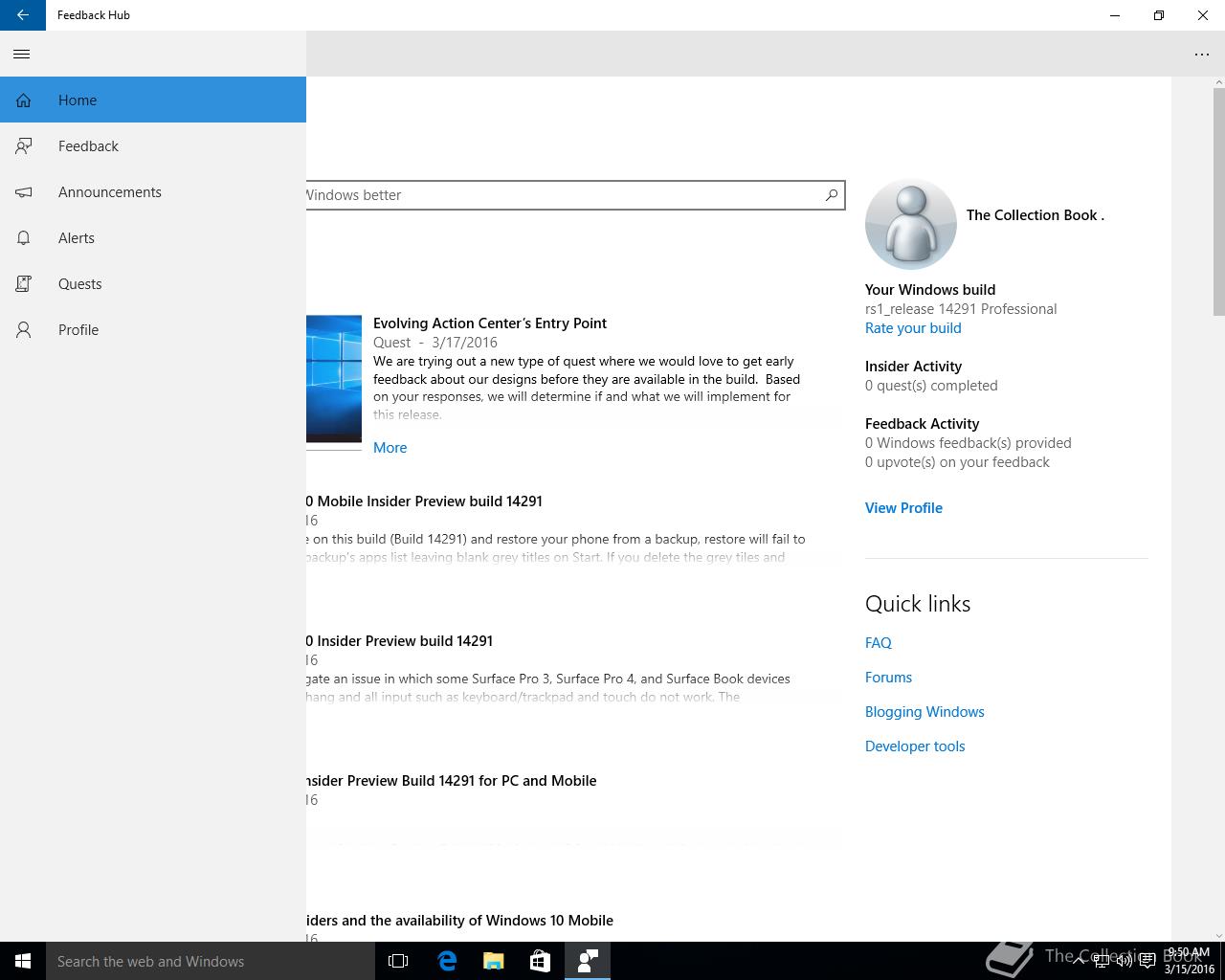This screenshot has width=1225, height=980.
Task: Click the Alerts bell icon
Action: (x=24, y=238)
